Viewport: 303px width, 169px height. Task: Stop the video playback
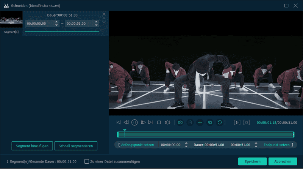159,123
